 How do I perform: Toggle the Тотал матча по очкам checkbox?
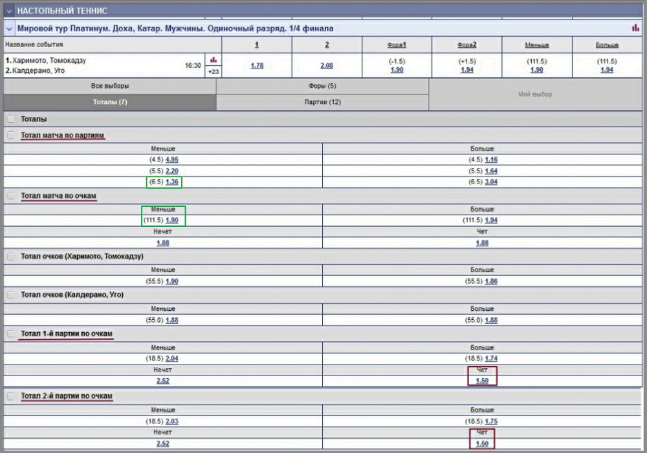click(11, 196)
